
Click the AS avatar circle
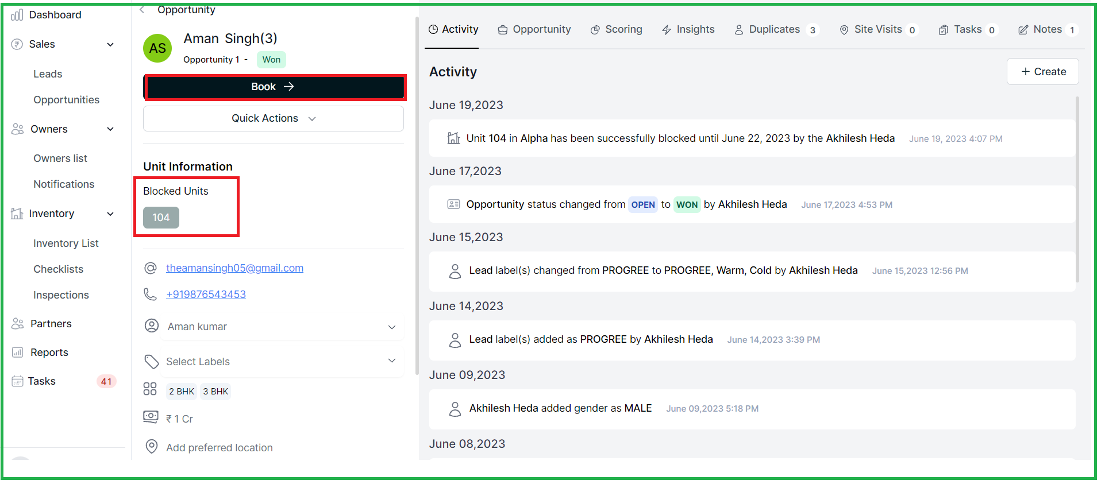(x=157, y=48)
